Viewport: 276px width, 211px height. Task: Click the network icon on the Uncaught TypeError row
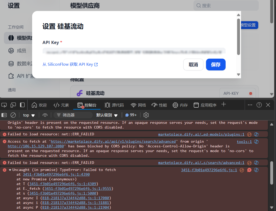[242, 170]
